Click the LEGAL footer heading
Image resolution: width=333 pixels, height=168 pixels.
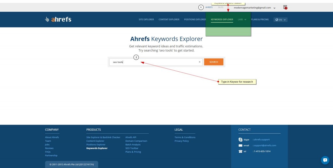point(179,130)
